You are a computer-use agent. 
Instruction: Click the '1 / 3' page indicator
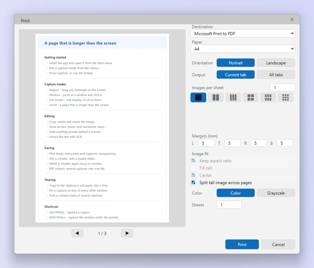click(102, 234)
